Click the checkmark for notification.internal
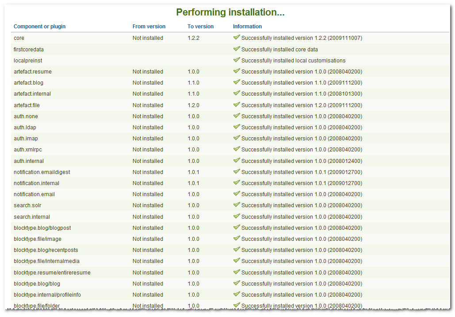The image size is (455, 317). 237,182
